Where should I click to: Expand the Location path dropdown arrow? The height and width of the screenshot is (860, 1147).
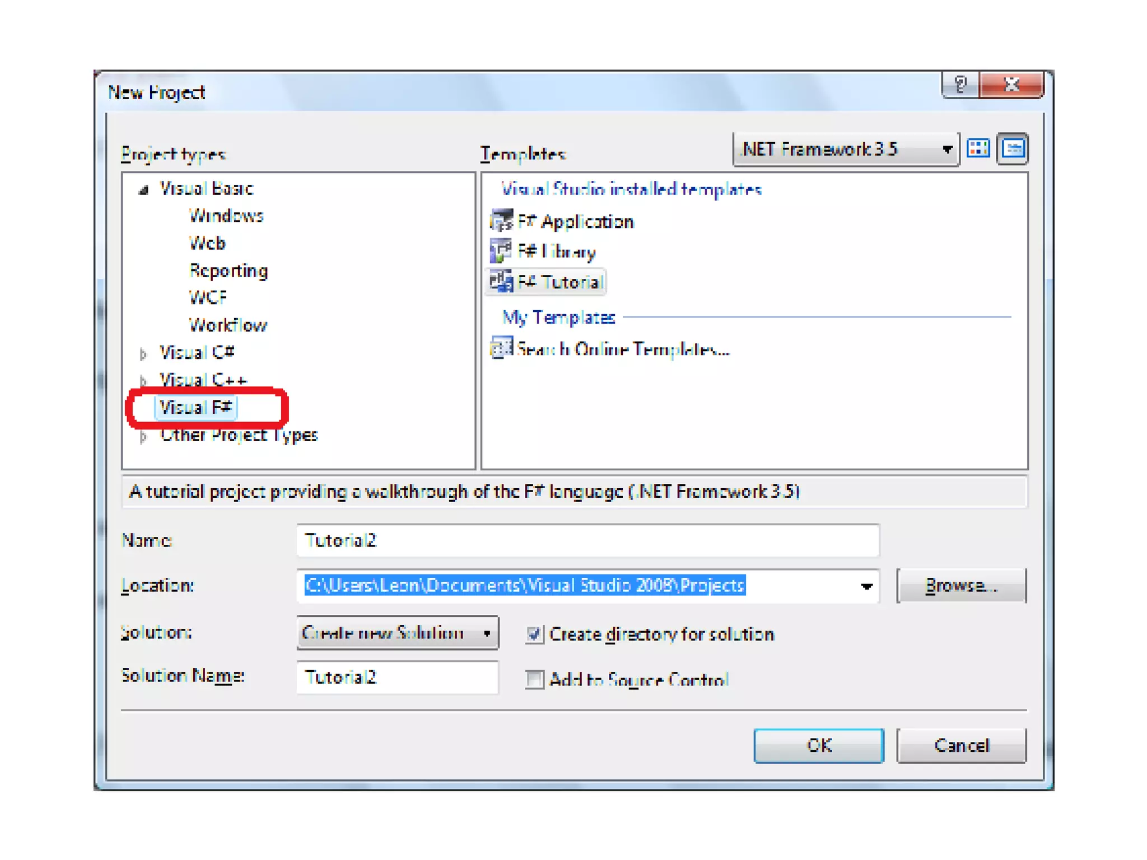pyautogui.click(x=866, y=586)
